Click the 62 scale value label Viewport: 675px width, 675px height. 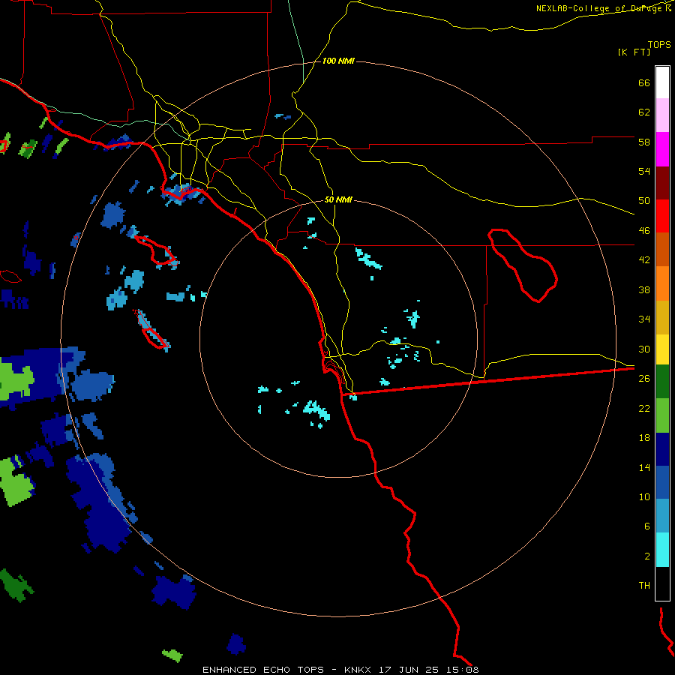644,112
